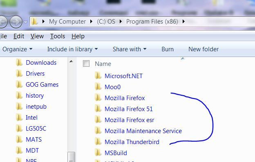Screen dimensions: 255x162
Task: Click folder icon next to Mozilla Firefox
Action: [98, 98]
